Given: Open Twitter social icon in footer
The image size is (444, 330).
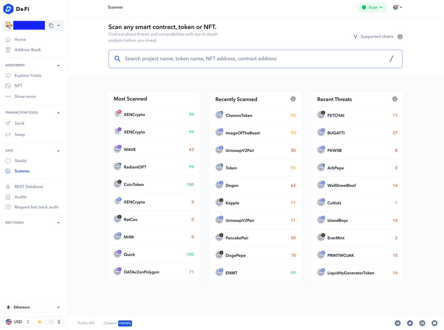Looking at the screenshot, I should (410, 323).
